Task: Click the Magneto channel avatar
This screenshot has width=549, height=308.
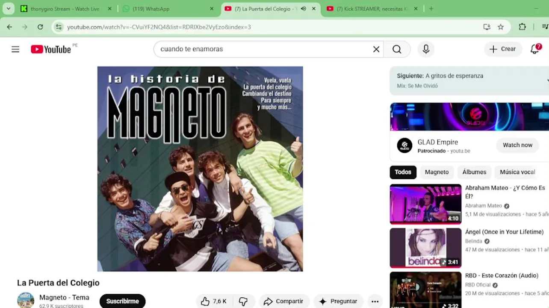Action: pyautogui.click(x=26, y=301)
